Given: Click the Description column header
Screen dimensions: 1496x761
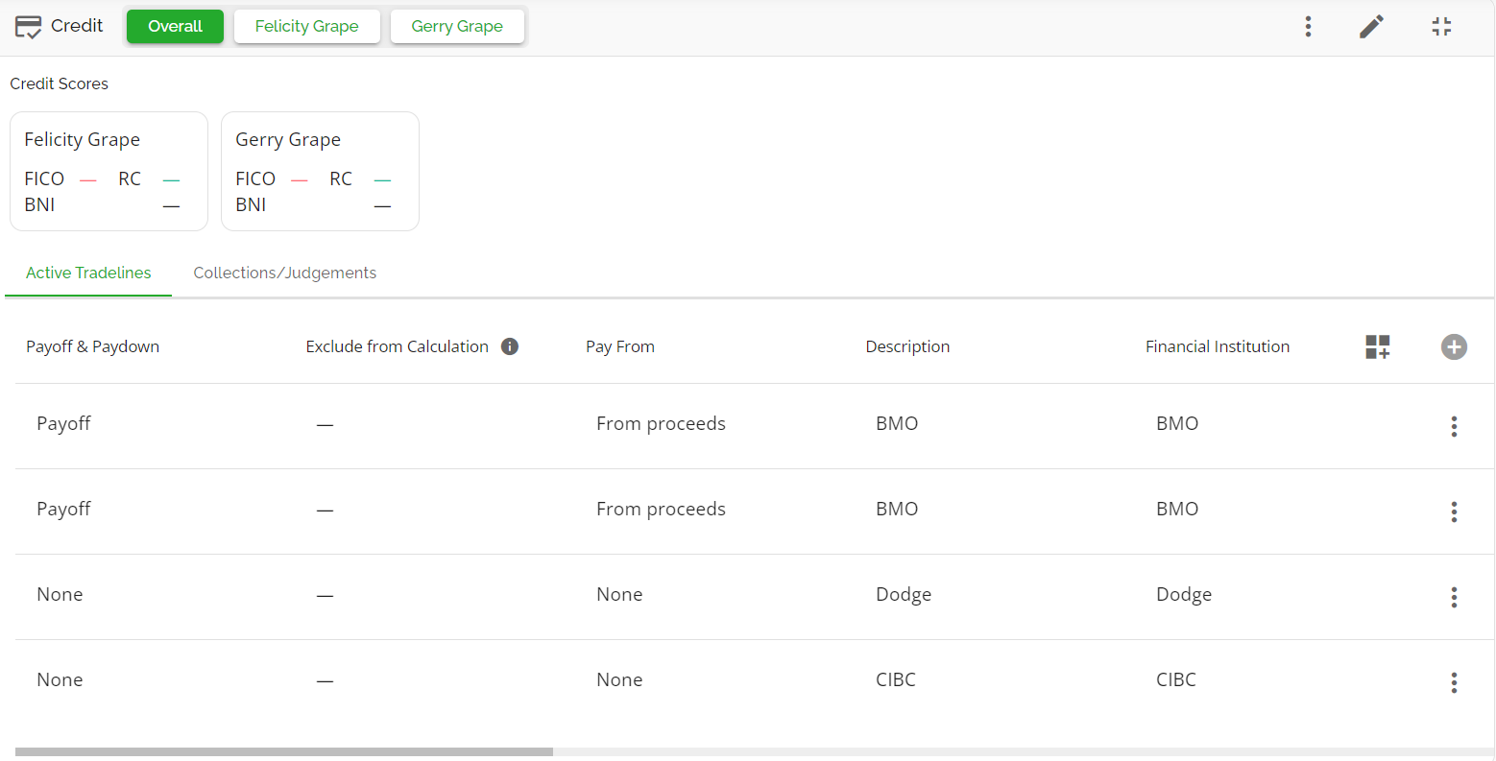Looking at the screenshot, I should point(907,346).
